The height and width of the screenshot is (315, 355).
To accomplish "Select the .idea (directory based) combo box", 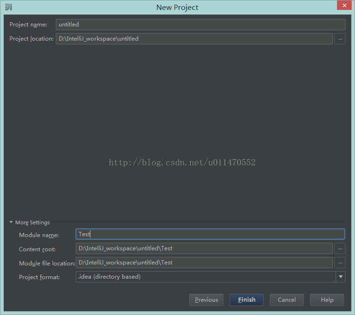I will pos(210,277).
